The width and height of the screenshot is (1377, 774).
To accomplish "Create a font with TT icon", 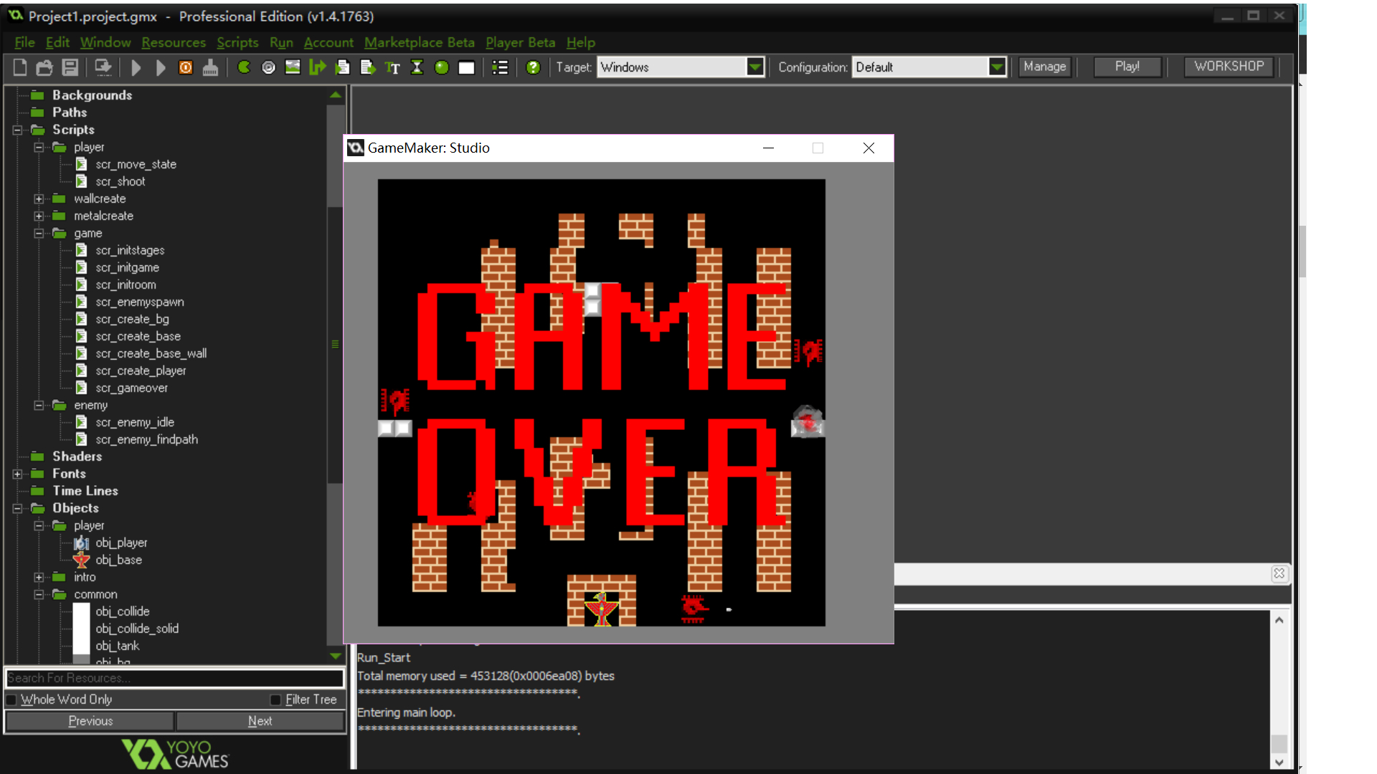I will click(392, 67).
